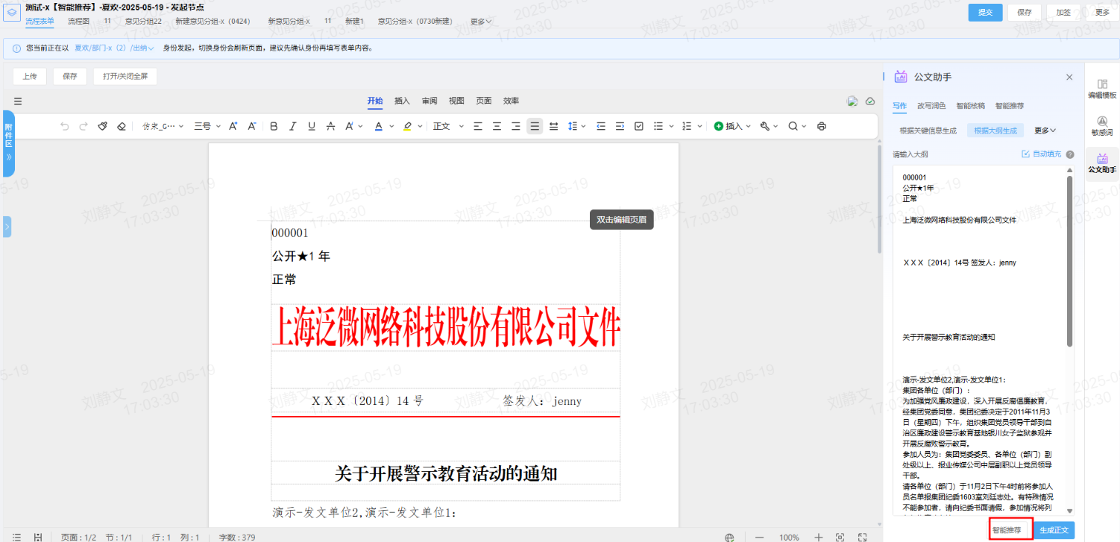Switch to the 页面 ribbon tab
This screenshot has width=1120, height=542.
pos(484,101)
